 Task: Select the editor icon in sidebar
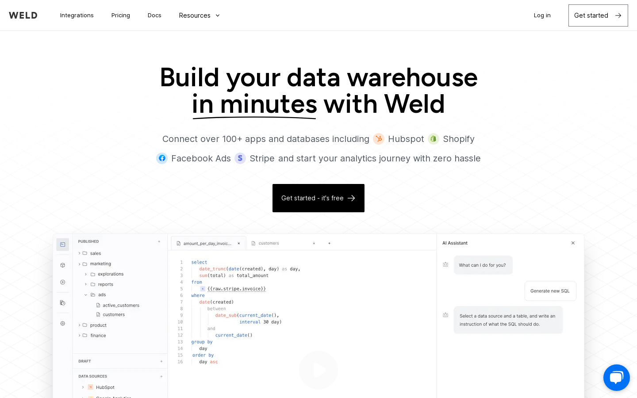tap(63, 245)
